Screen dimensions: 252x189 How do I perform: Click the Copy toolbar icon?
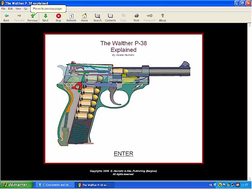[x=123, y=18]
